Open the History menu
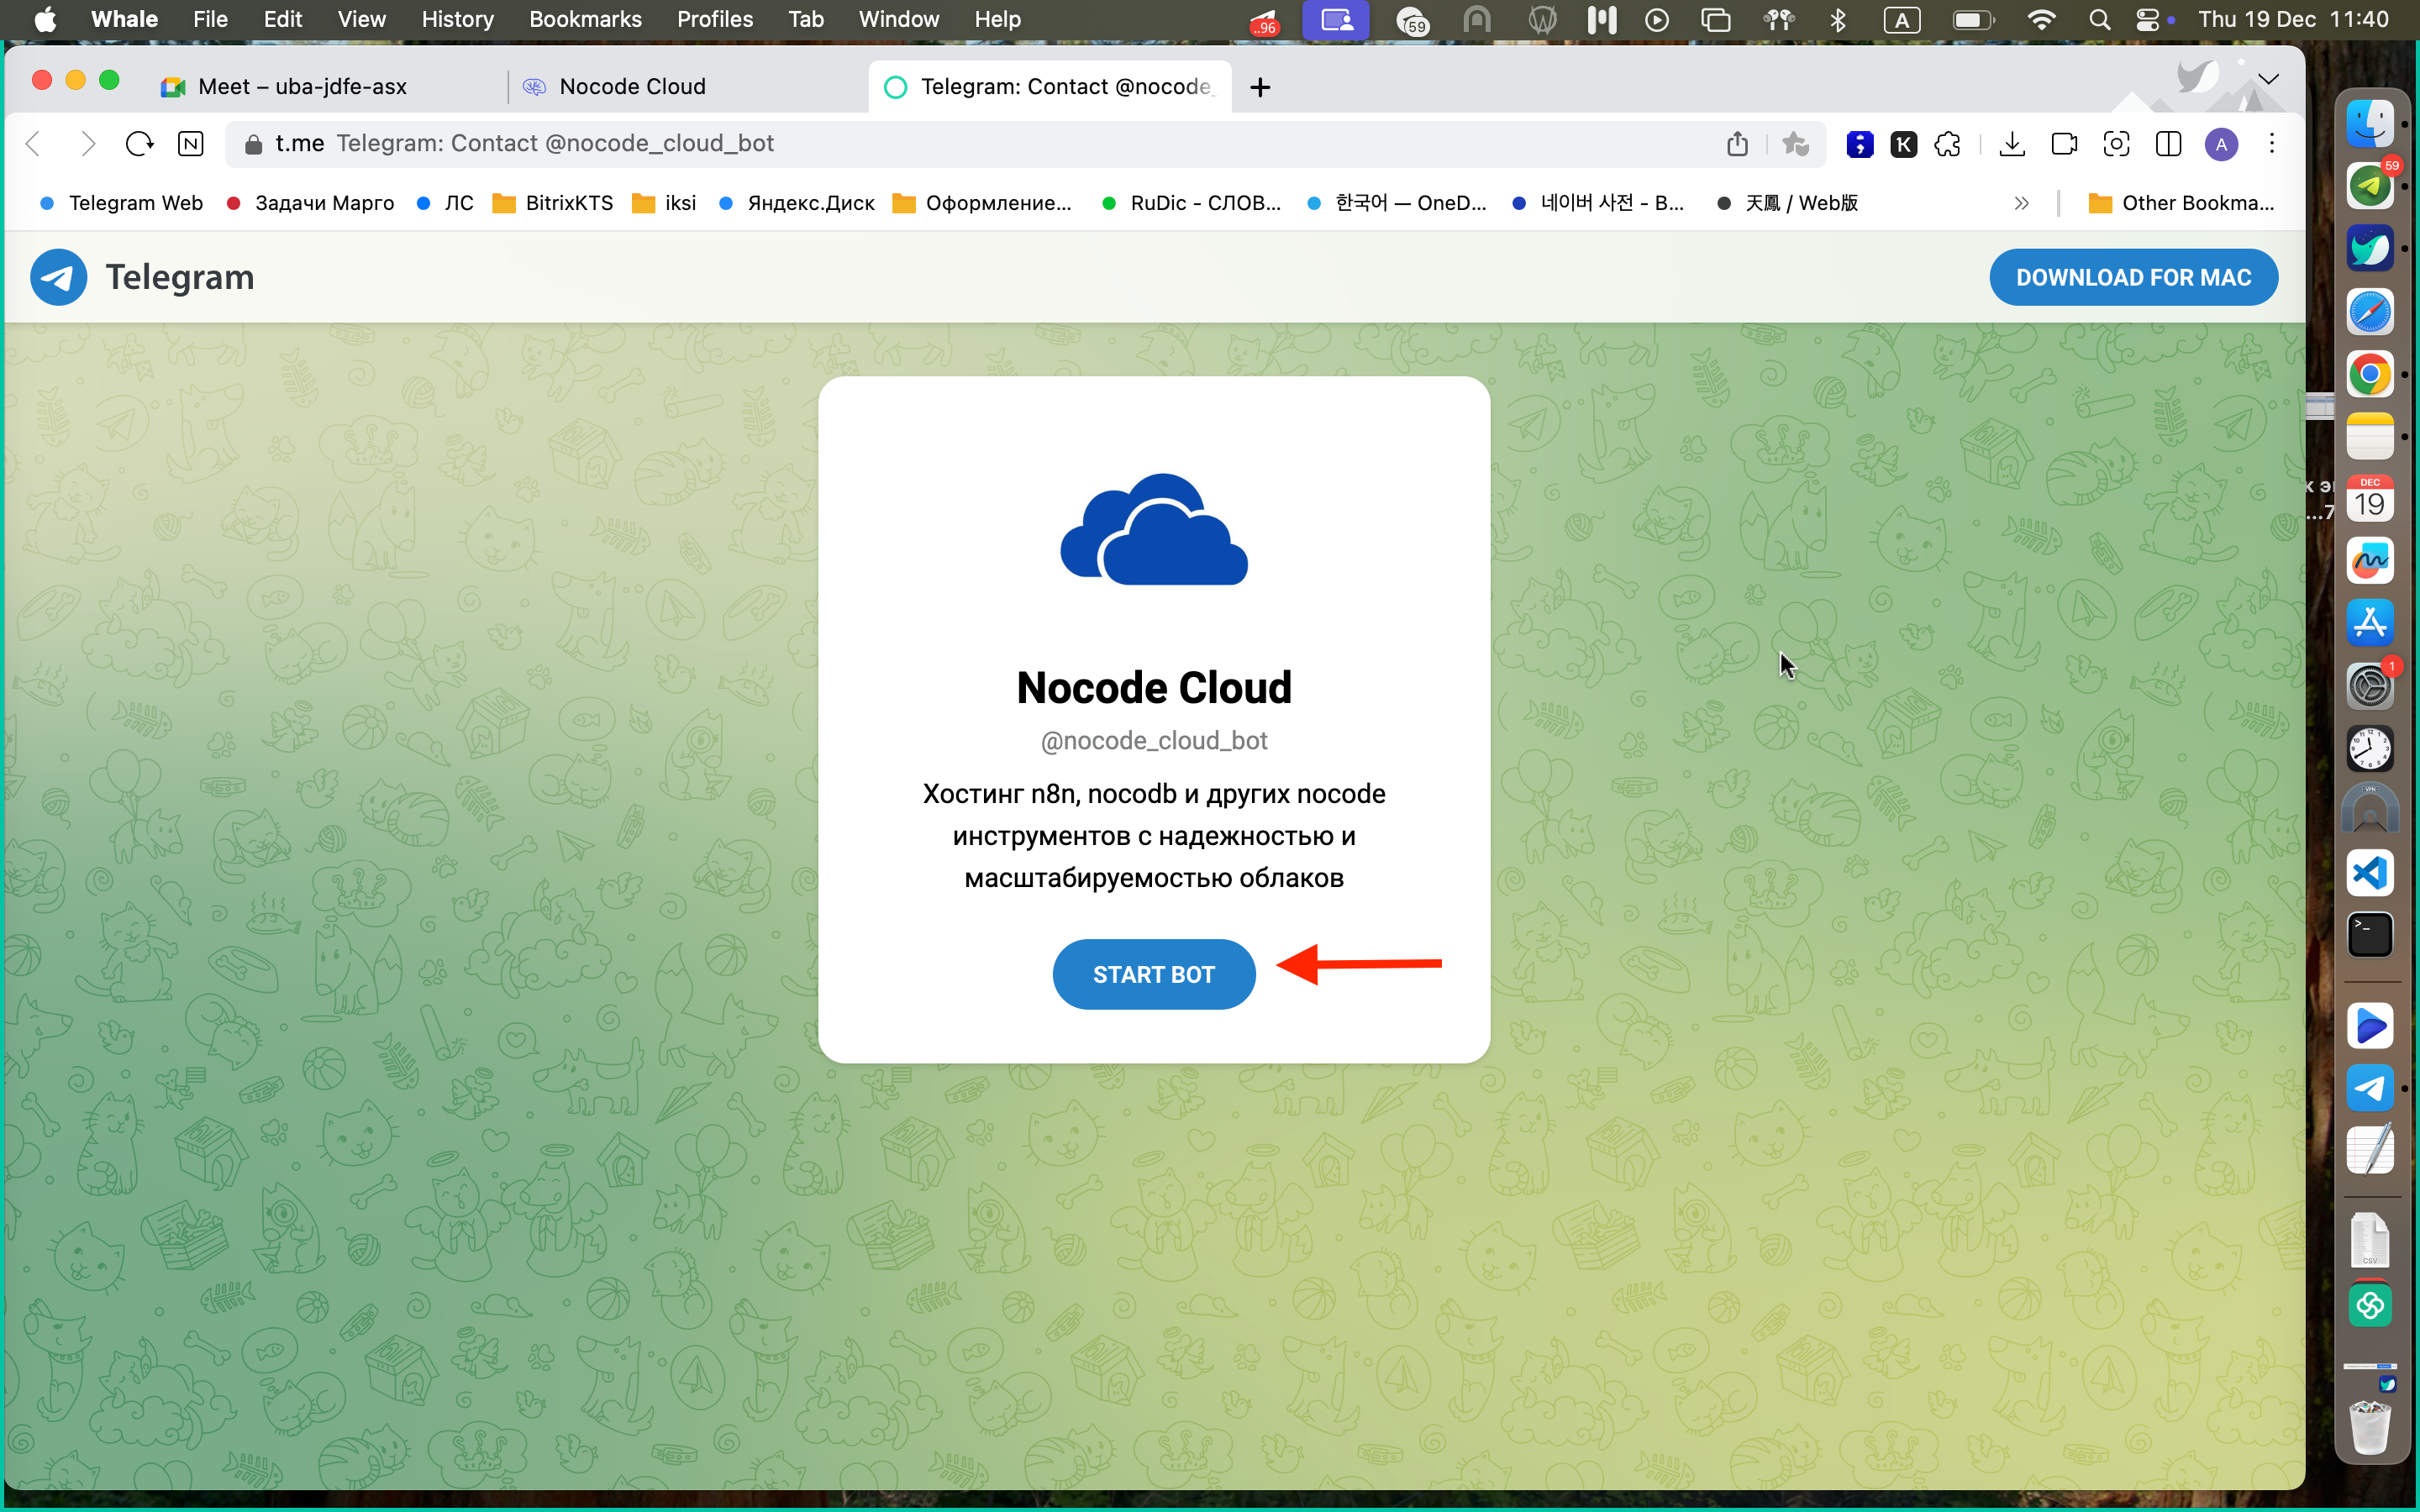This screenshot has width=2420, height=1512. [457, 19]
